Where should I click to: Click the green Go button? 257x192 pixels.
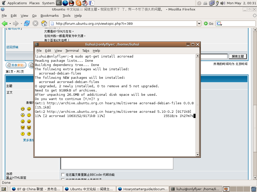209,23
